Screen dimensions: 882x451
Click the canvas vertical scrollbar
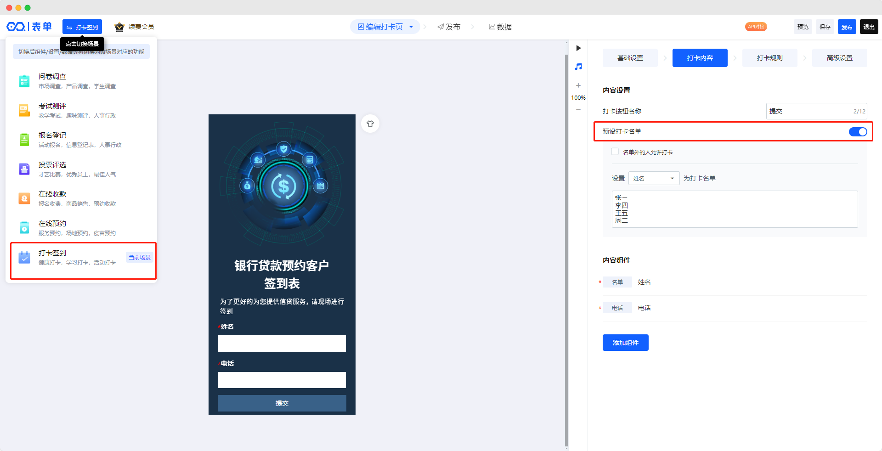[x=566, y=248]
